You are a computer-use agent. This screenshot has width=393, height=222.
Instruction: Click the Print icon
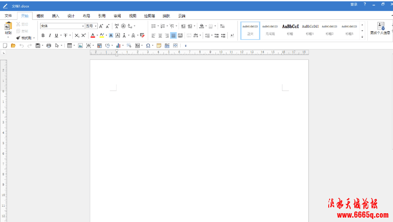[49, 46]
